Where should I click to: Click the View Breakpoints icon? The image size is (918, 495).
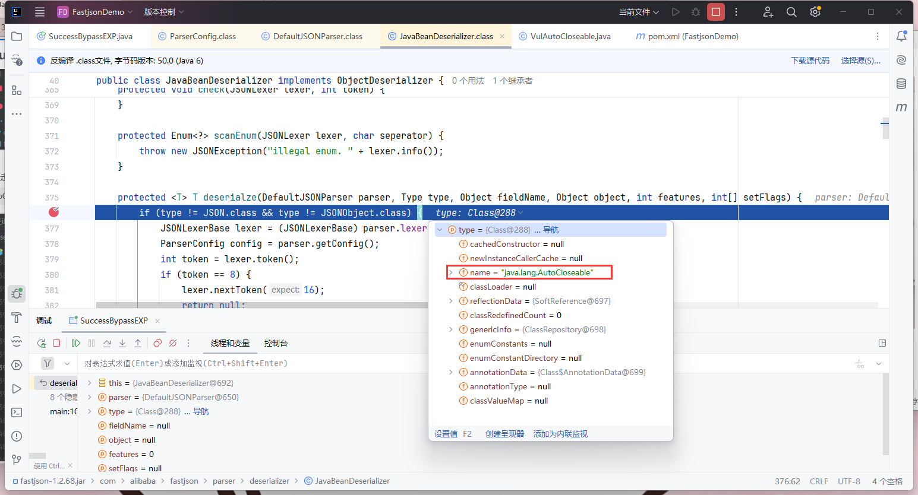pos(157,343)
